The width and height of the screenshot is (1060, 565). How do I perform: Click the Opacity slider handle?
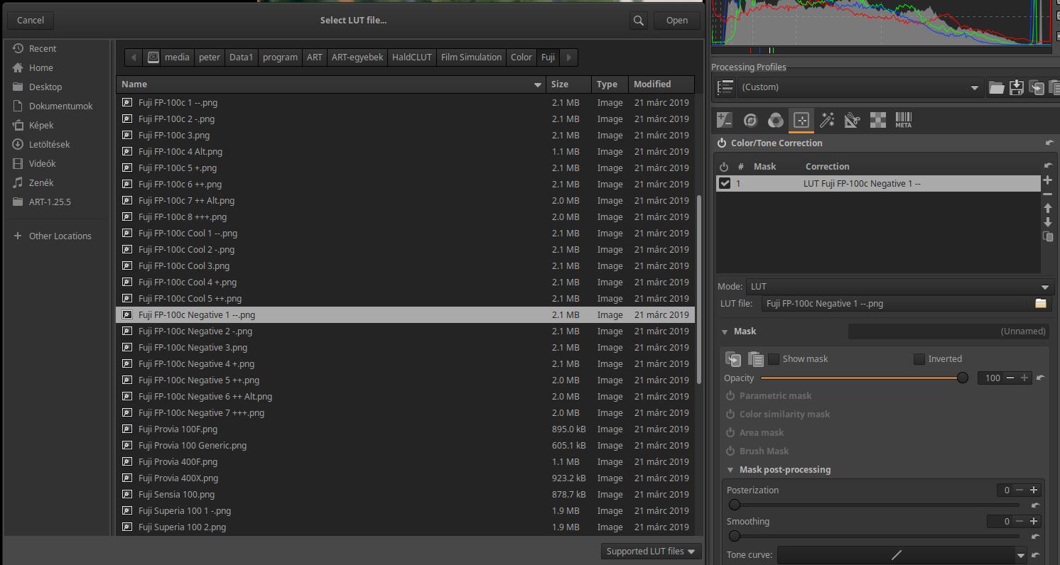point(962,378)
